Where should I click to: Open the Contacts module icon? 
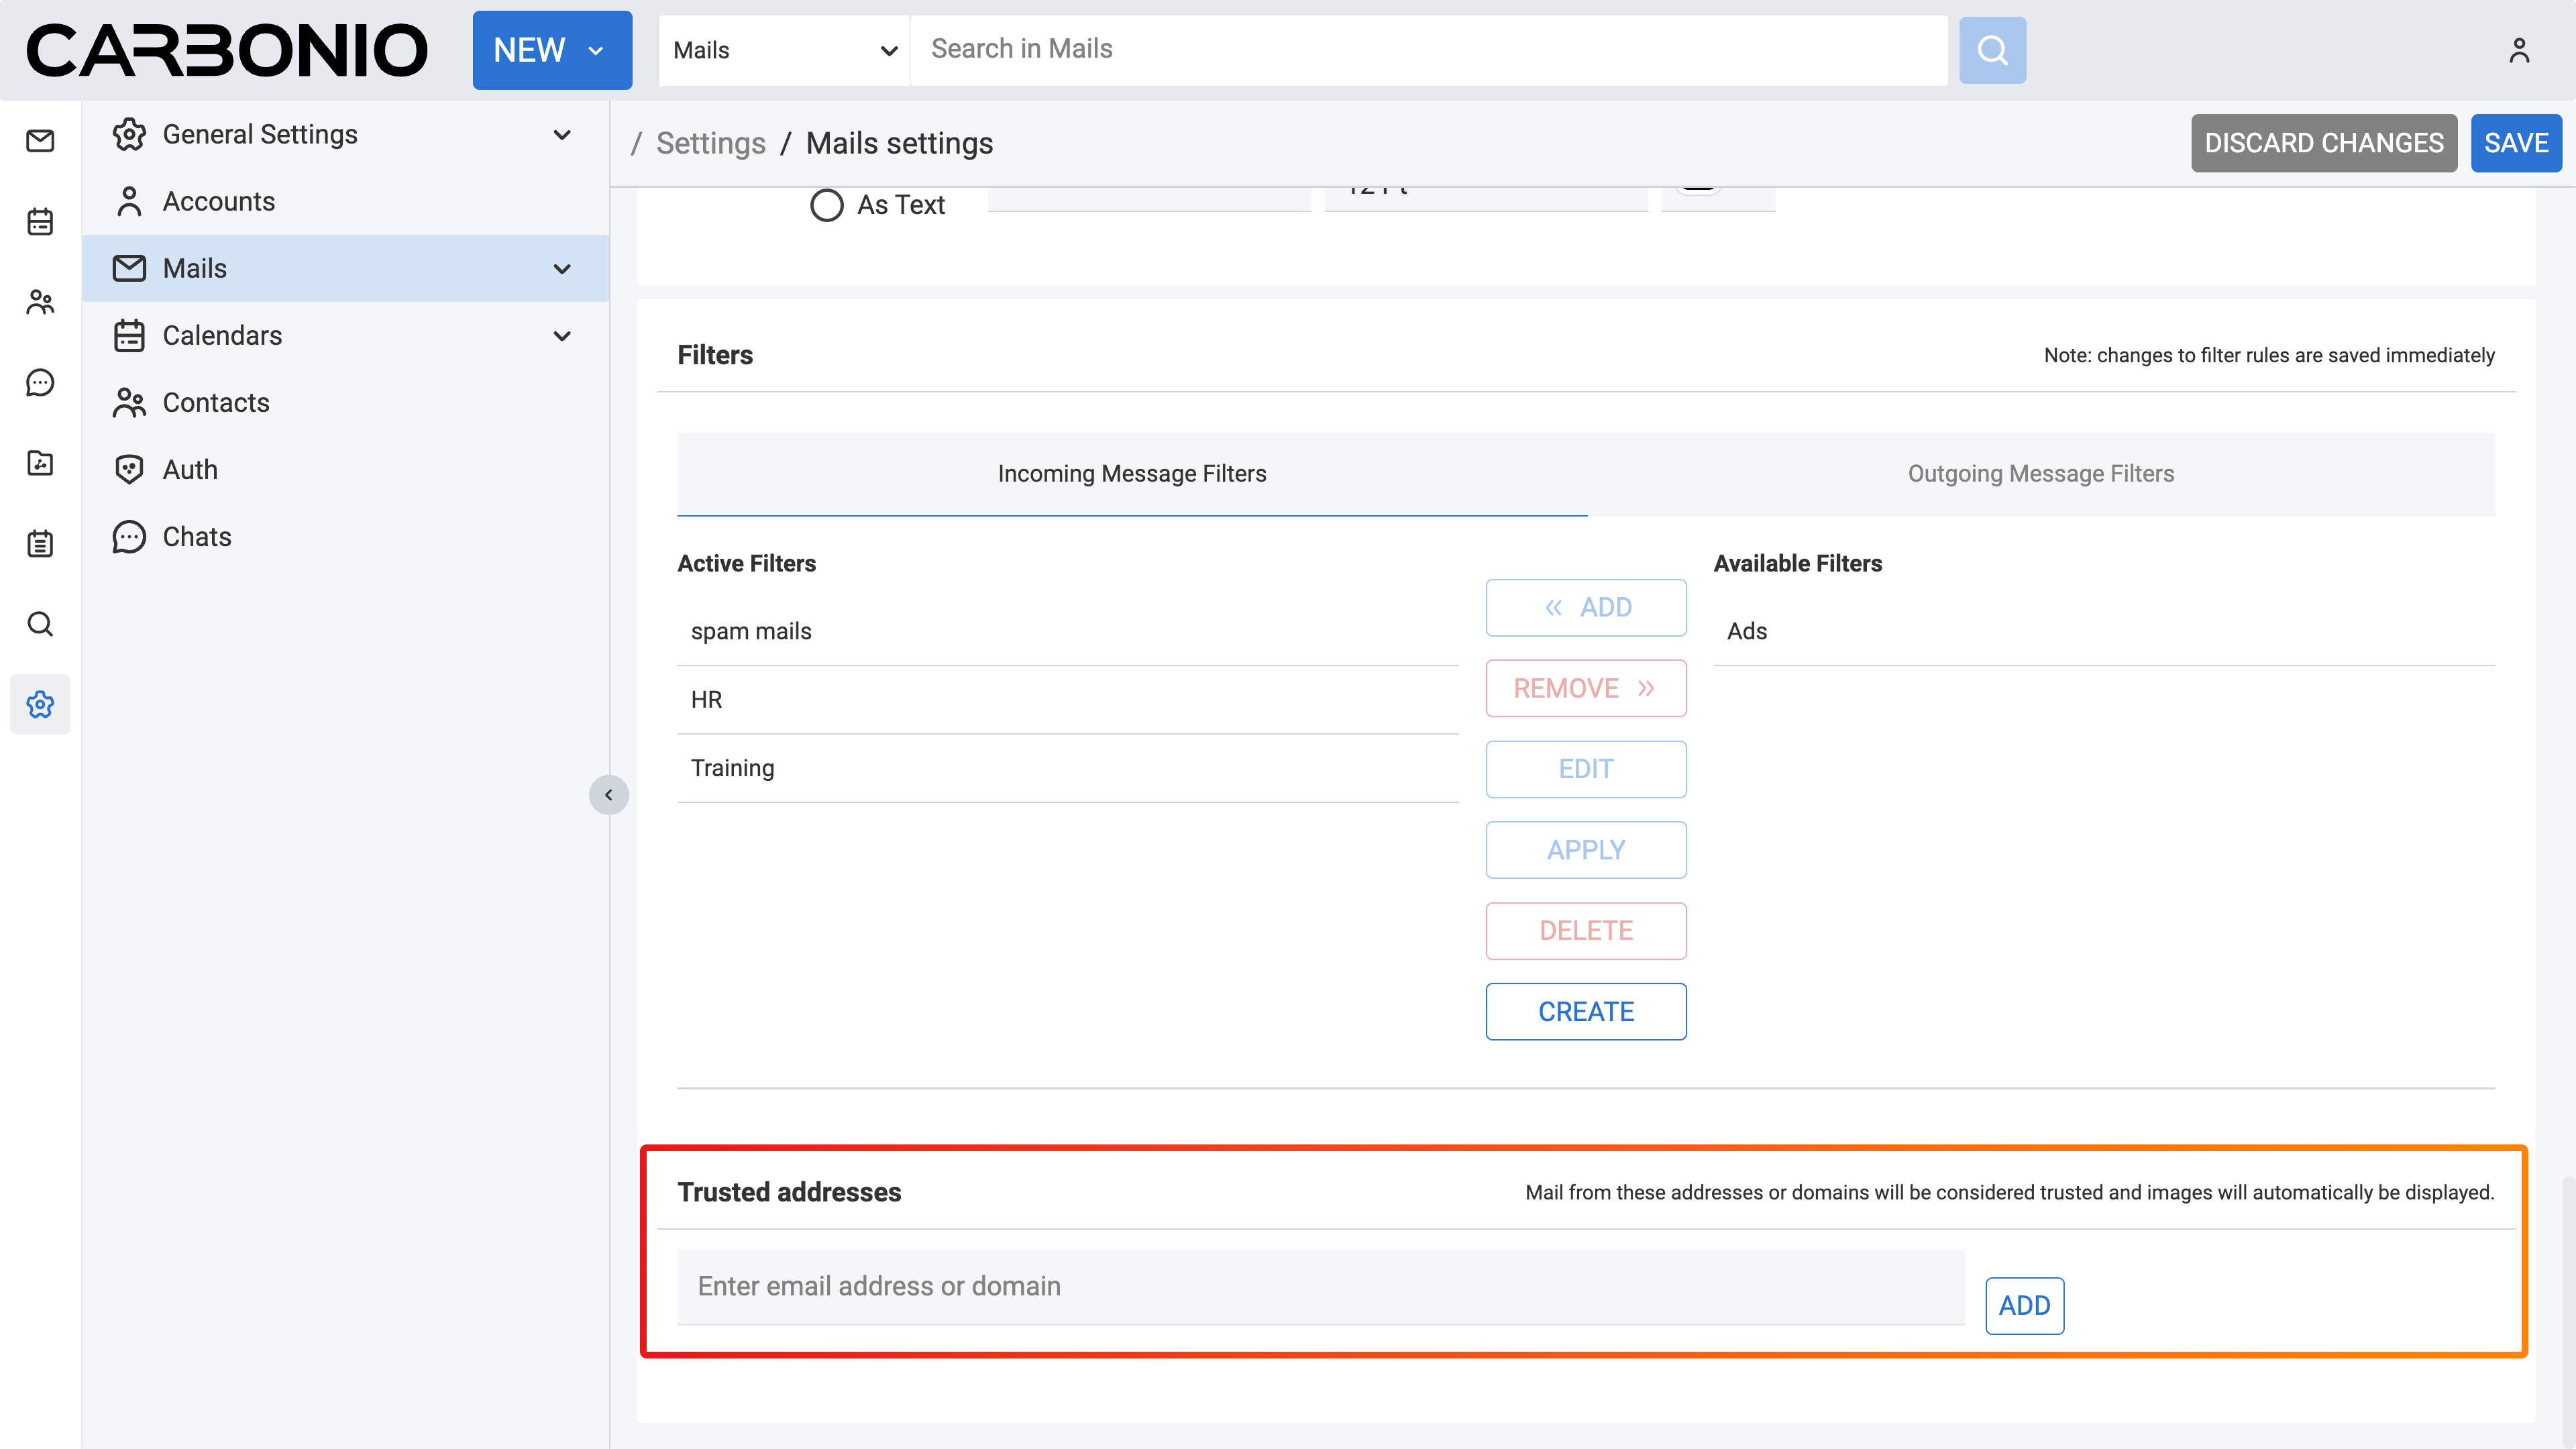(40, 302)
